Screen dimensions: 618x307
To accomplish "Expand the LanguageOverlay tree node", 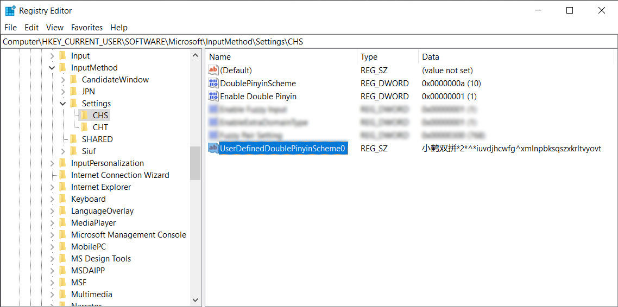I will (x=52, y=211).
